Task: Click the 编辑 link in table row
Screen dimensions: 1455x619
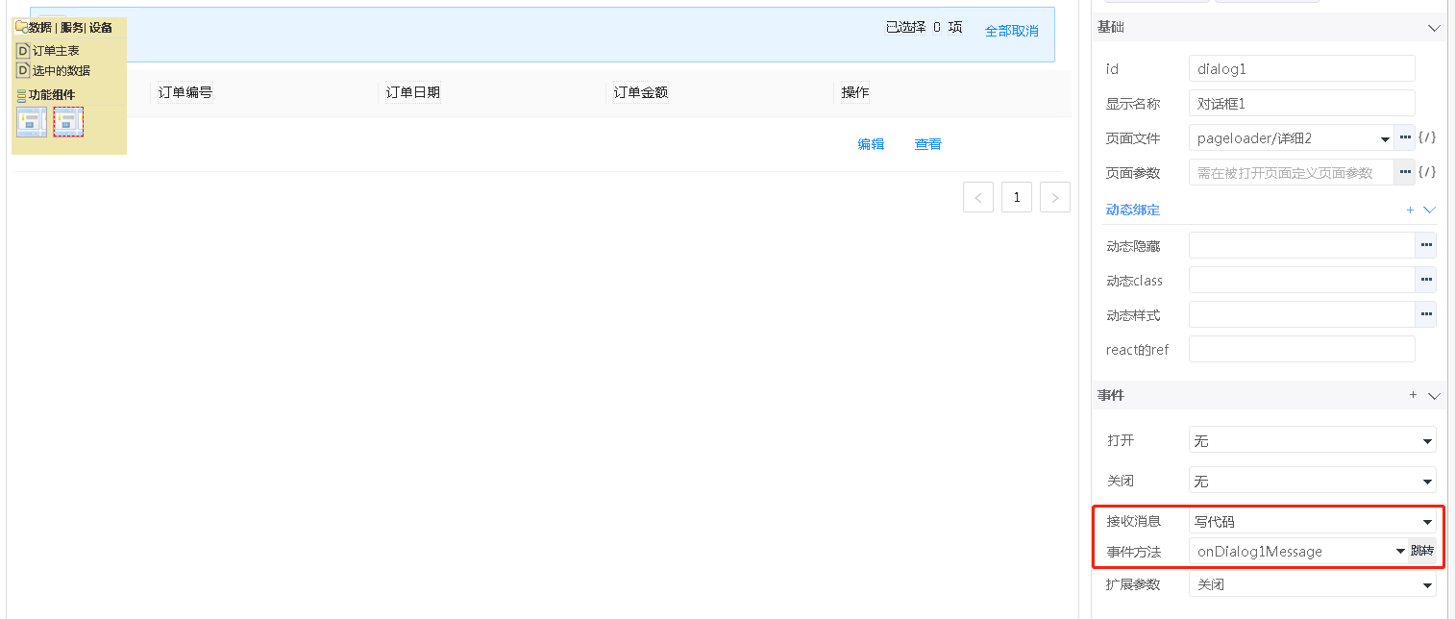Action: pos(871,144)
